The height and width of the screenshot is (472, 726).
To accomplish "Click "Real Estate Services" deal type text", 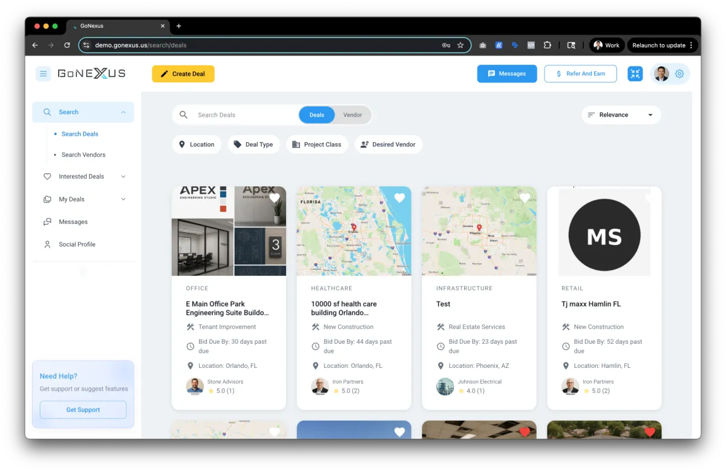I will coord(477,327).
